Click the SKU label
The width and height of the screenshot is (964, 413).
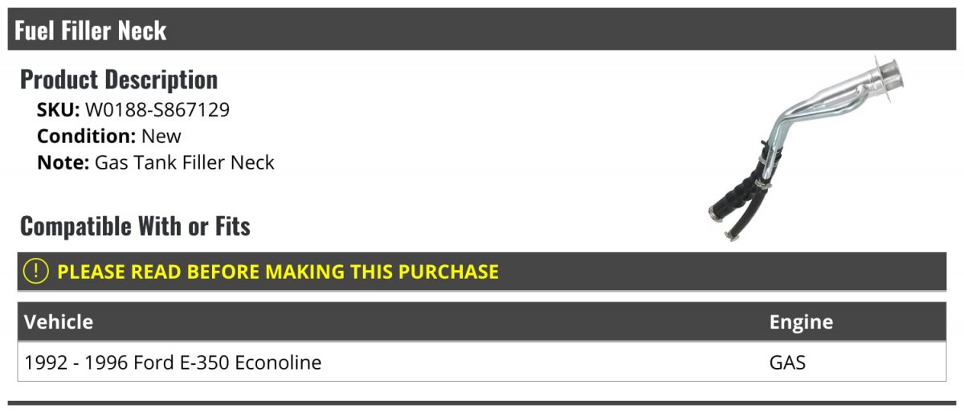coord(58,109)
